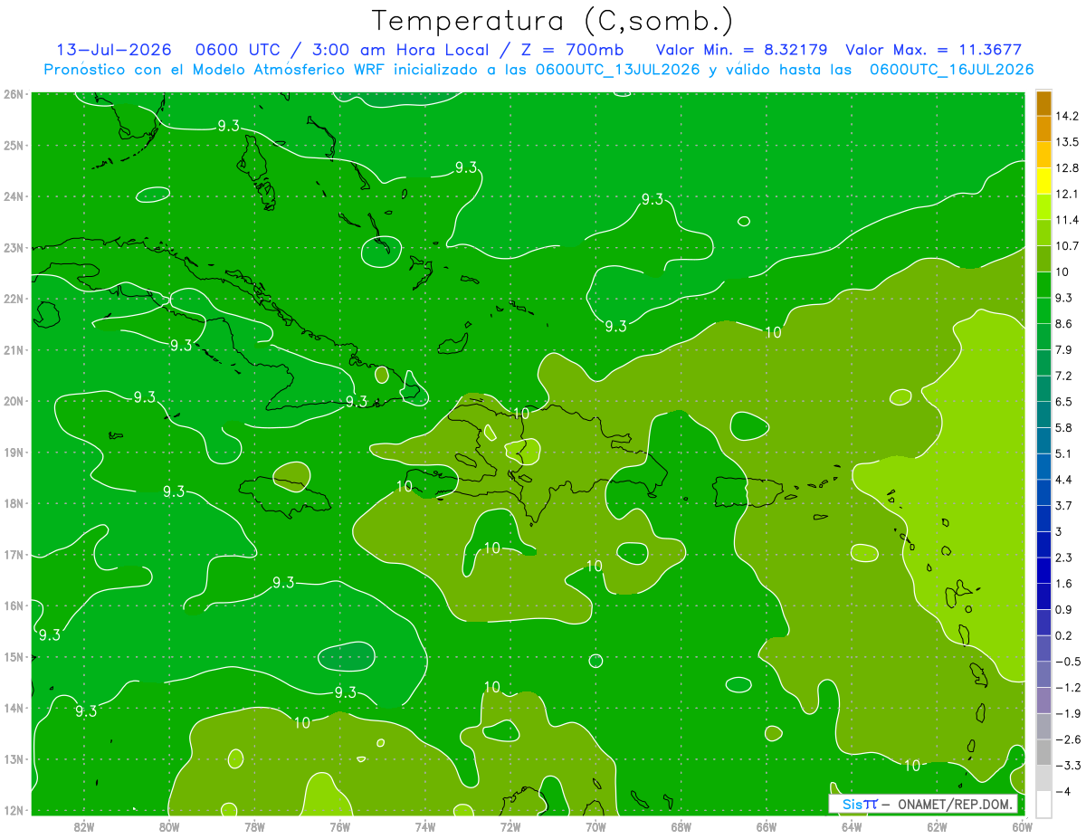
Task: Click the legend value '-3.3'
Action: [x=1067, y=766]
